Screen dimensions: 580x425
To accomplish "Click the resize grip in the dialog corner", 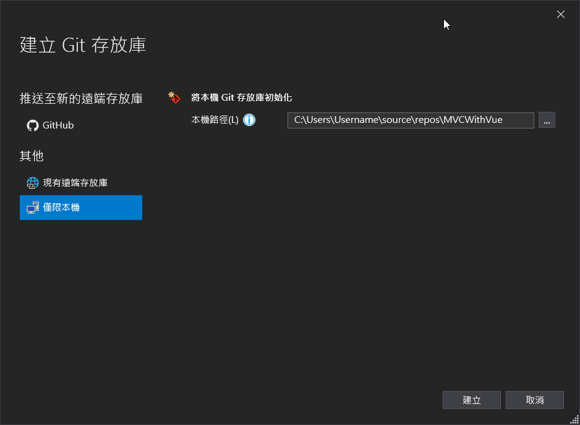I will pyautogui.click(x=574, y=419).
